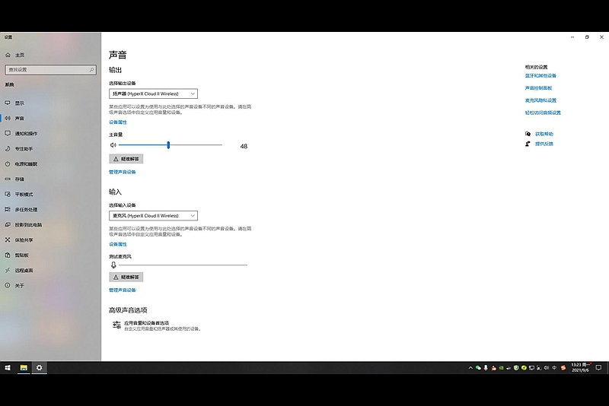Viewport: 609px width, 406px height.
Task: Restore down the Settings window
Action: (x=587, y=37)
